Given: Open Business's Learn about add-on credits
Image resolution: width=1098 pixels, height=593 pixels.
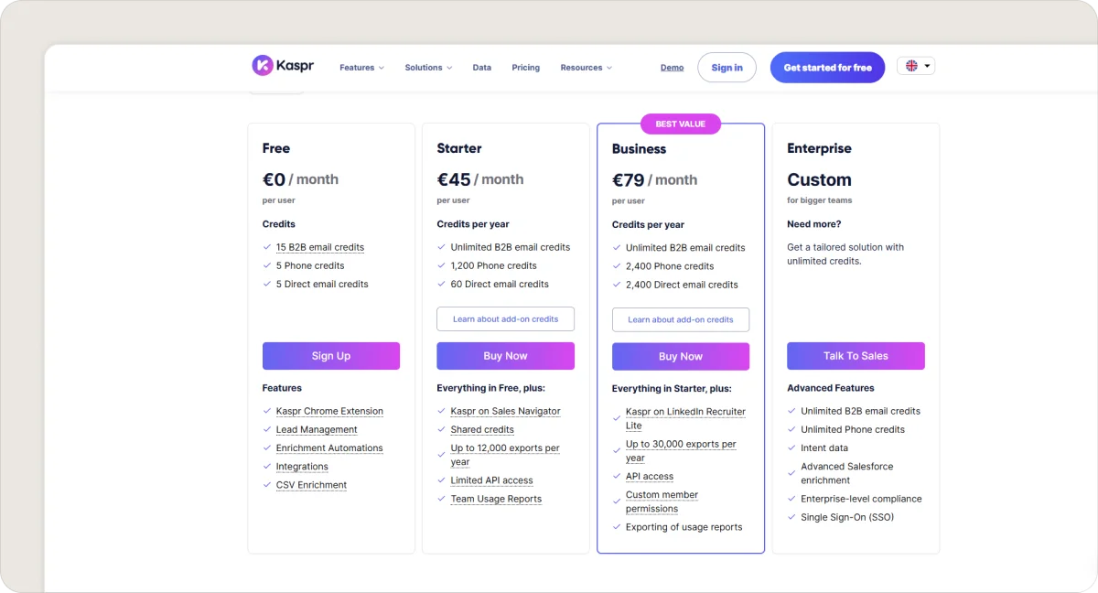Looking at the screenshot, I should pos(681,320).
